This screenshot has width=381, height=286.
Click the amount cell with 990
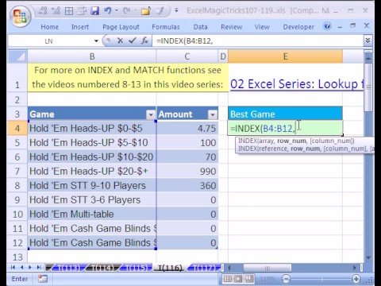point(187,171)
